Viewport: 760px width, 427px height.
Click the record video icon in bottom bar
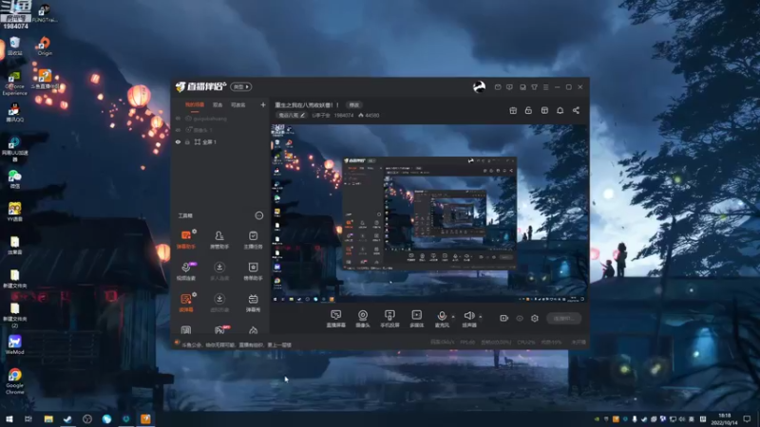(503, 318)
